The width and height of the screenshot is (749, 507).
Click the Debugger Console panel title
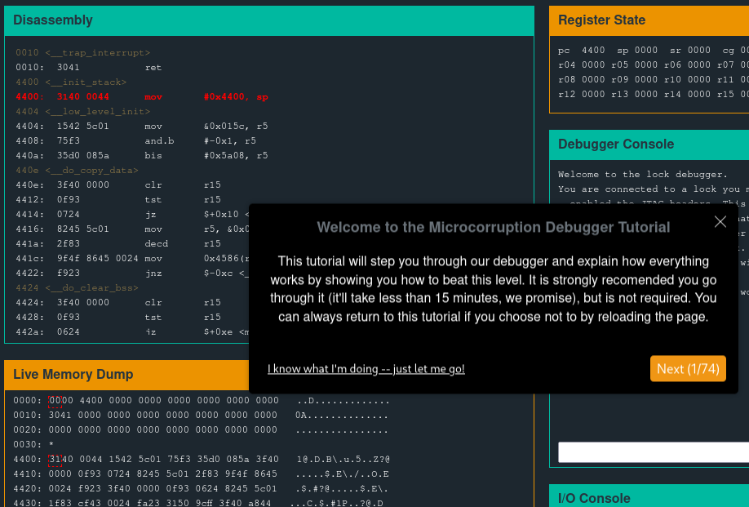[615, 145]
